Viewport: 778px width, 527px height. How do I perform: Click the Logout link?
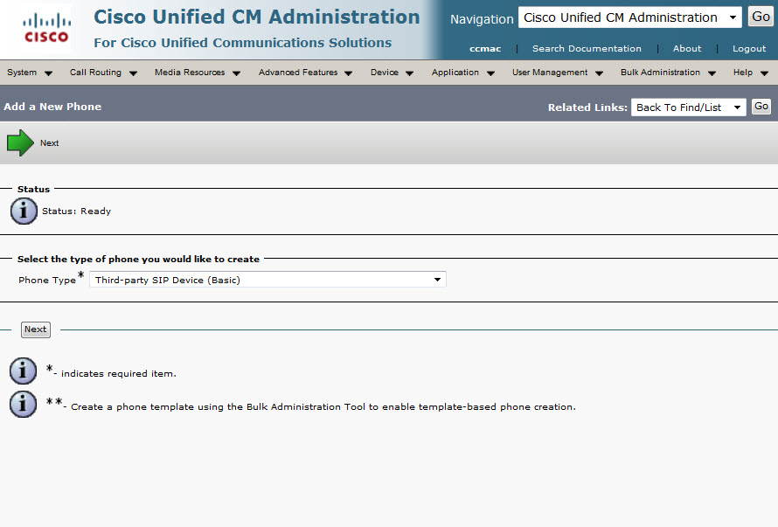click(x=749, y=49)
